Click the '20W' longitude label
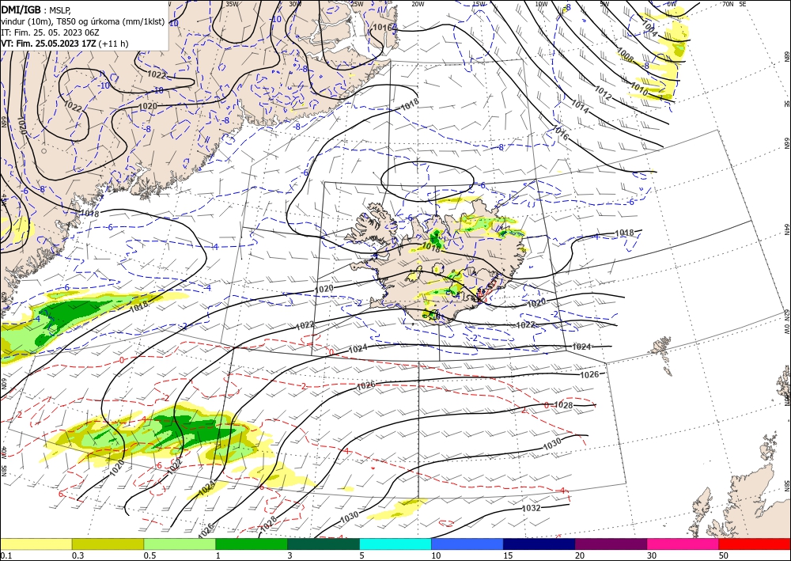 click(x=418, y=4)
